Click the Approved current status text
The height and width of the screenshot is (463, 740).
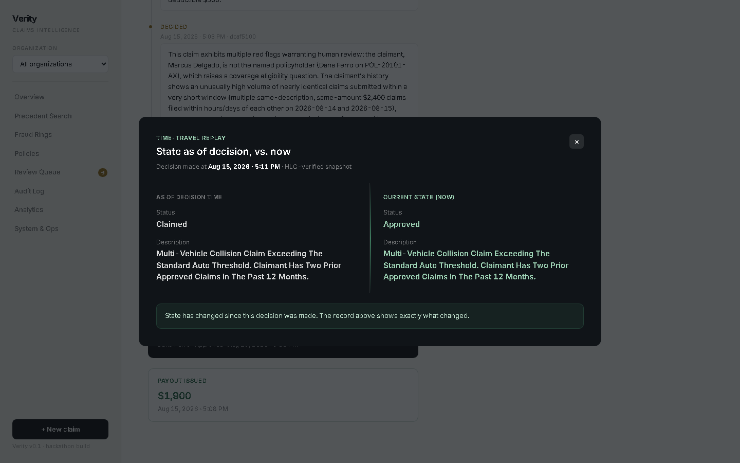[401, 224]
